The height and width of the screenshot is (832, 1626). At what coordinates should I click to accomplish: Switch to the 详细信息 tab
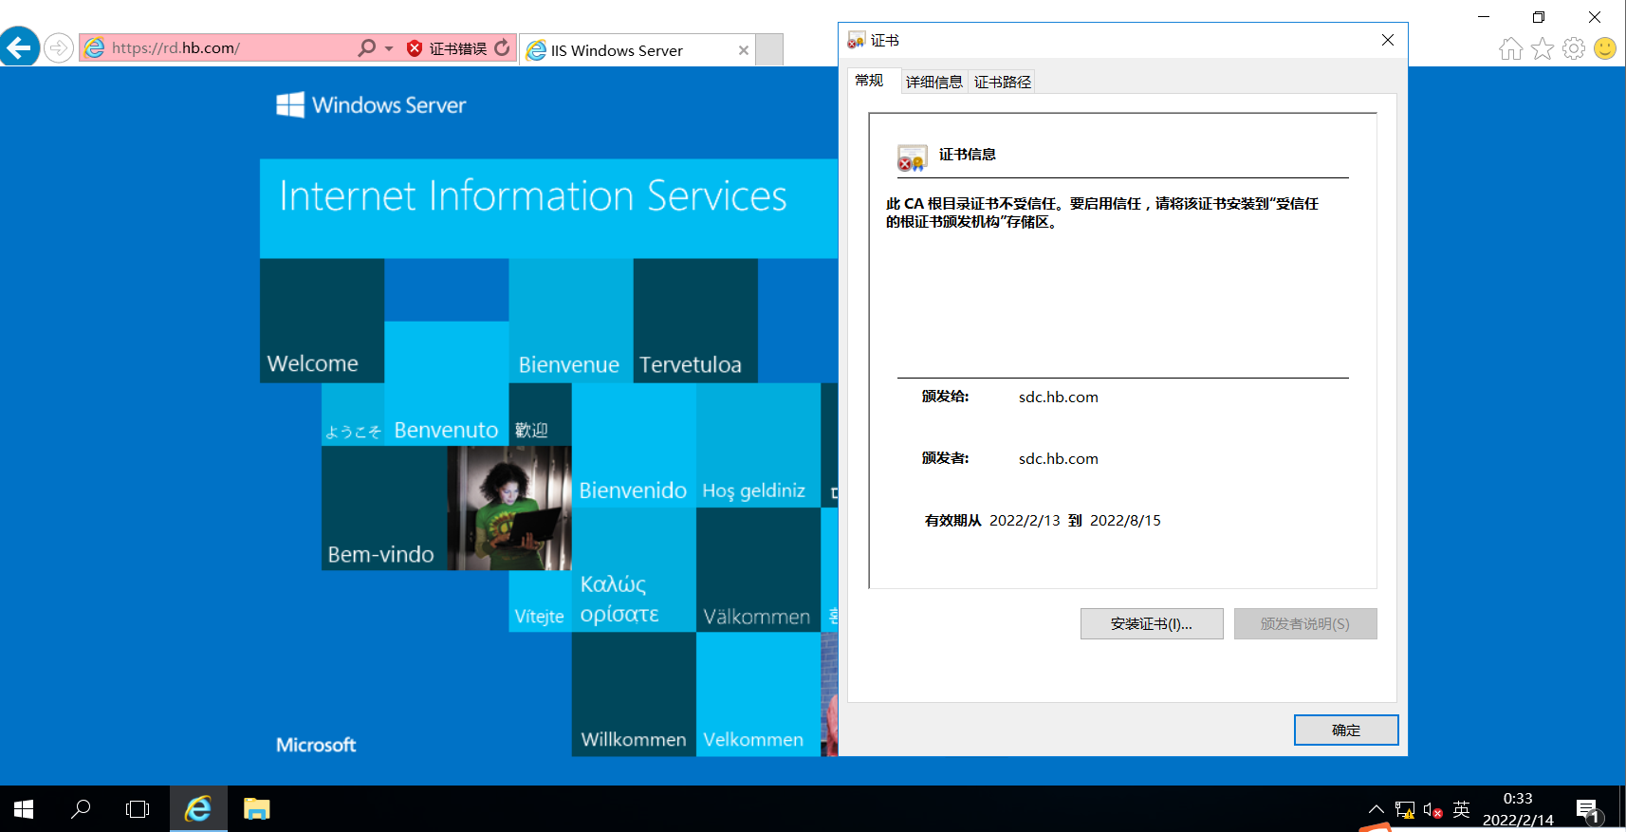tap(933, 82)
